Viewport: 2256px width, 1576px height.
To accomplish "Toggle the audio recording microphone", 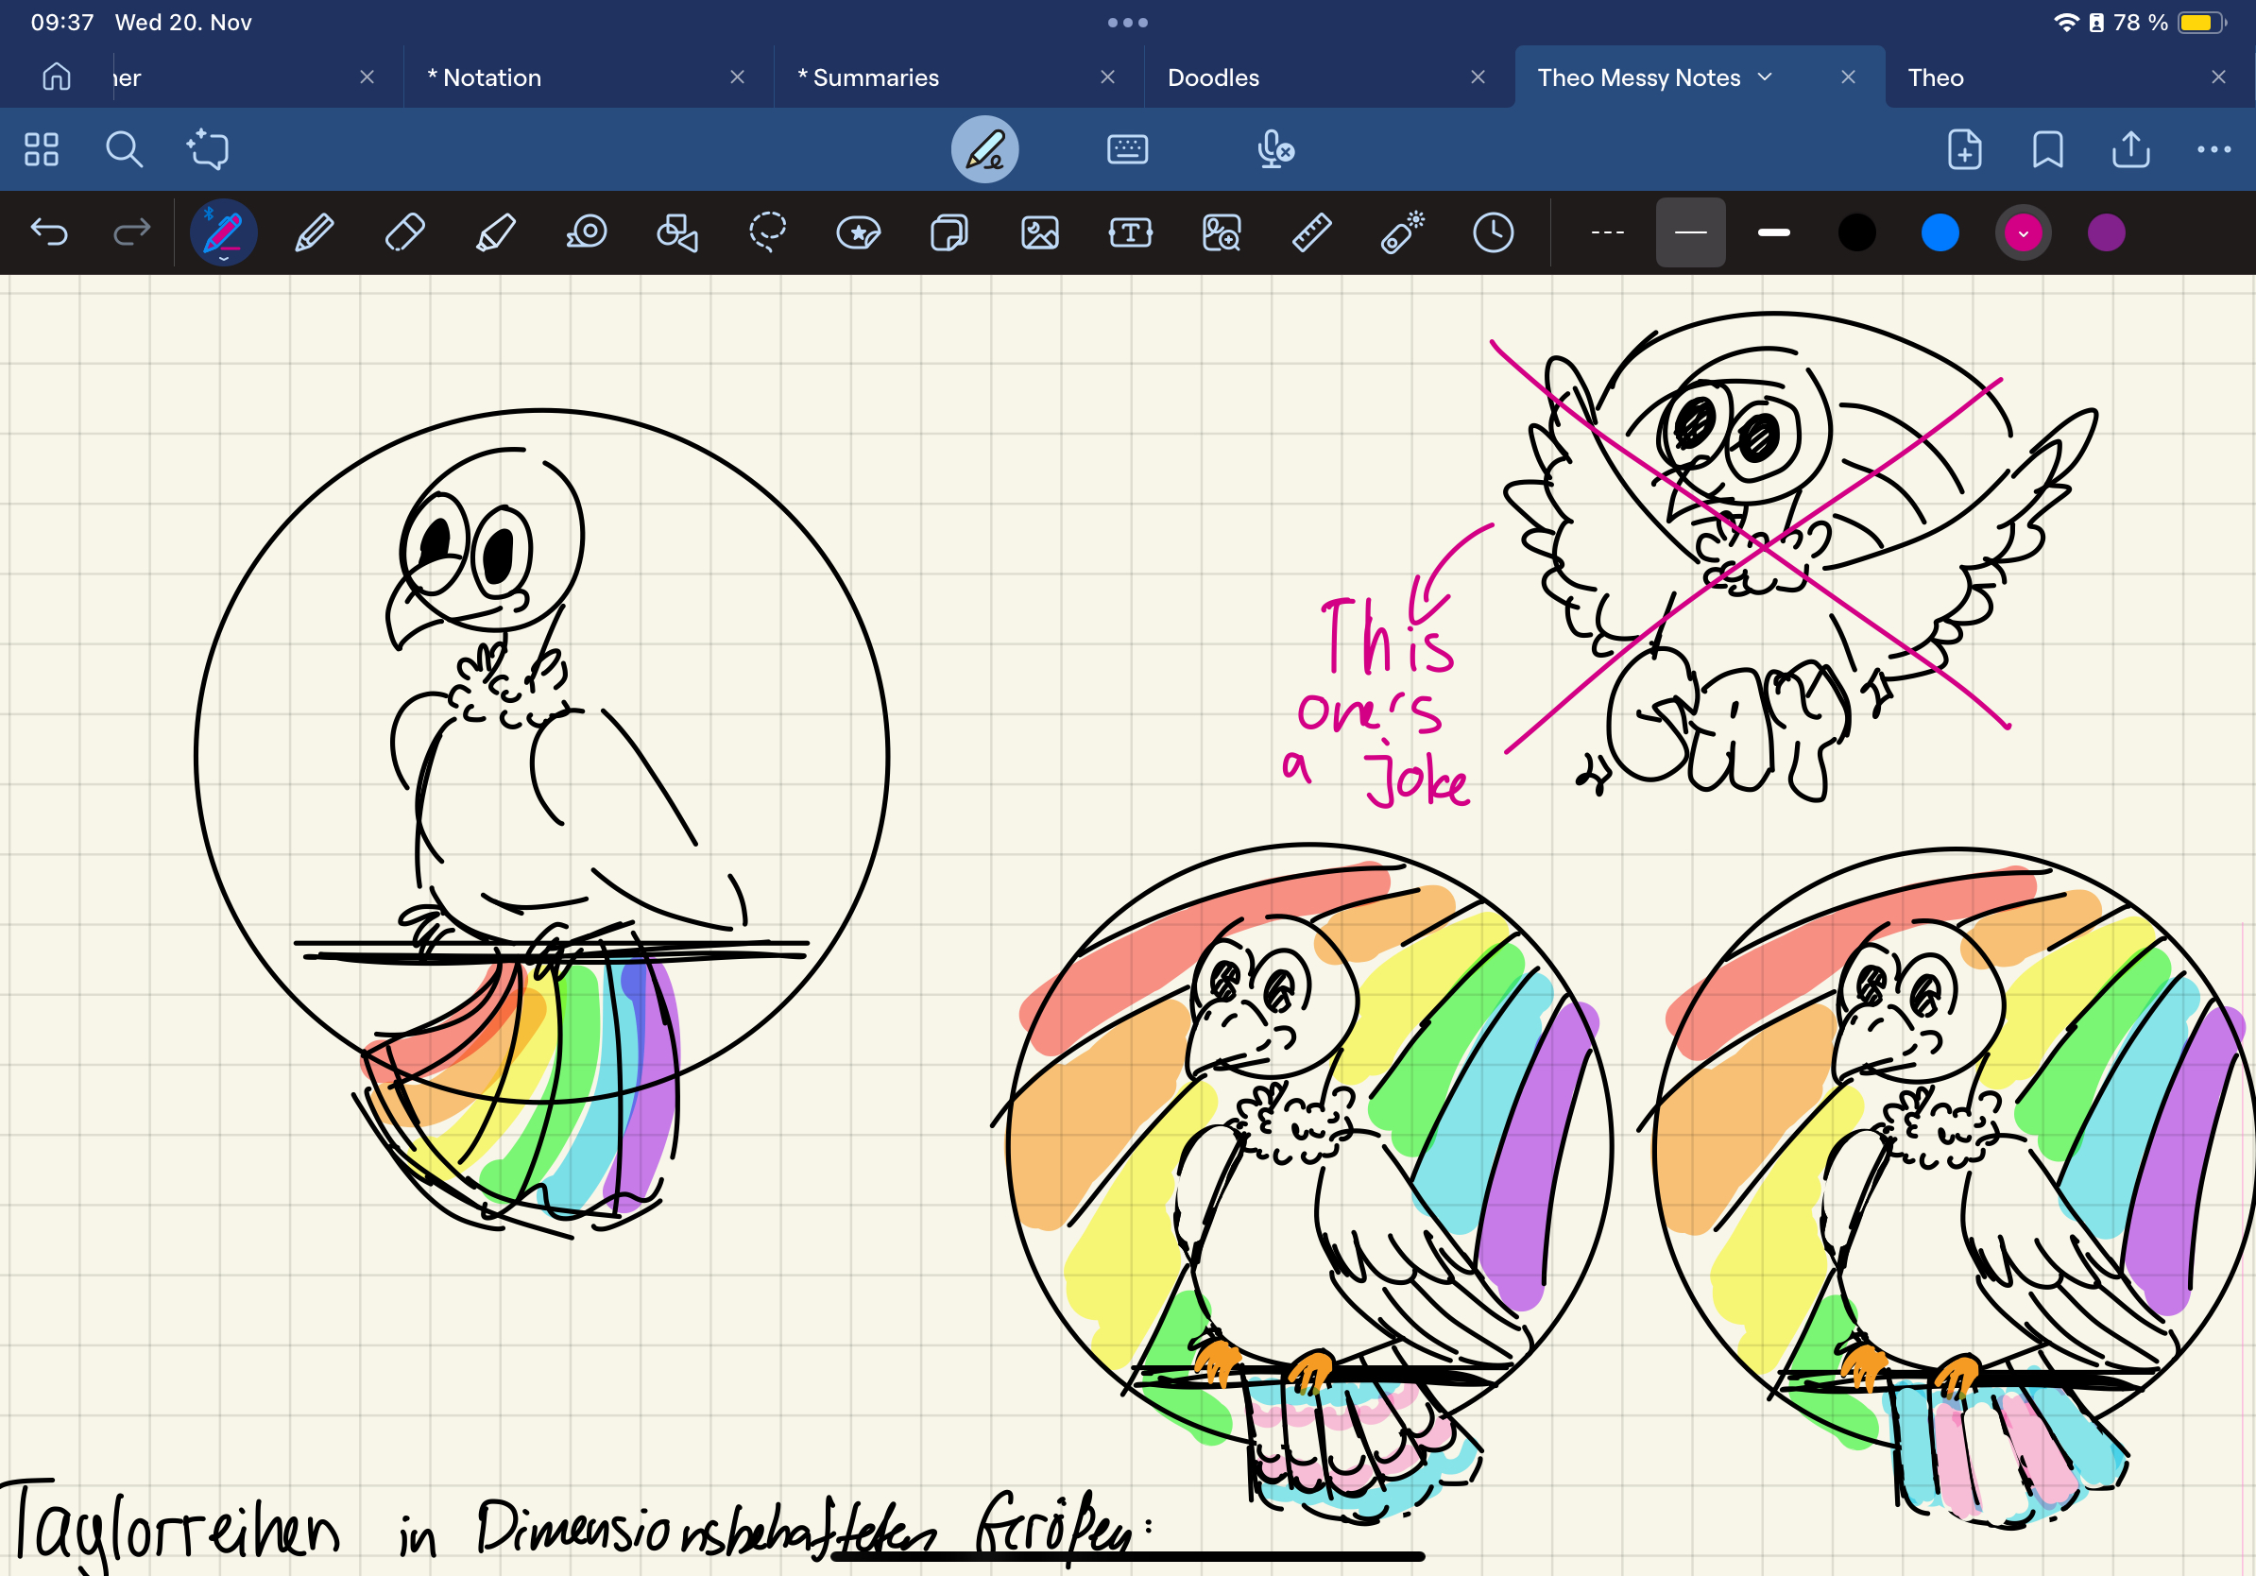I will point(1274,150).
